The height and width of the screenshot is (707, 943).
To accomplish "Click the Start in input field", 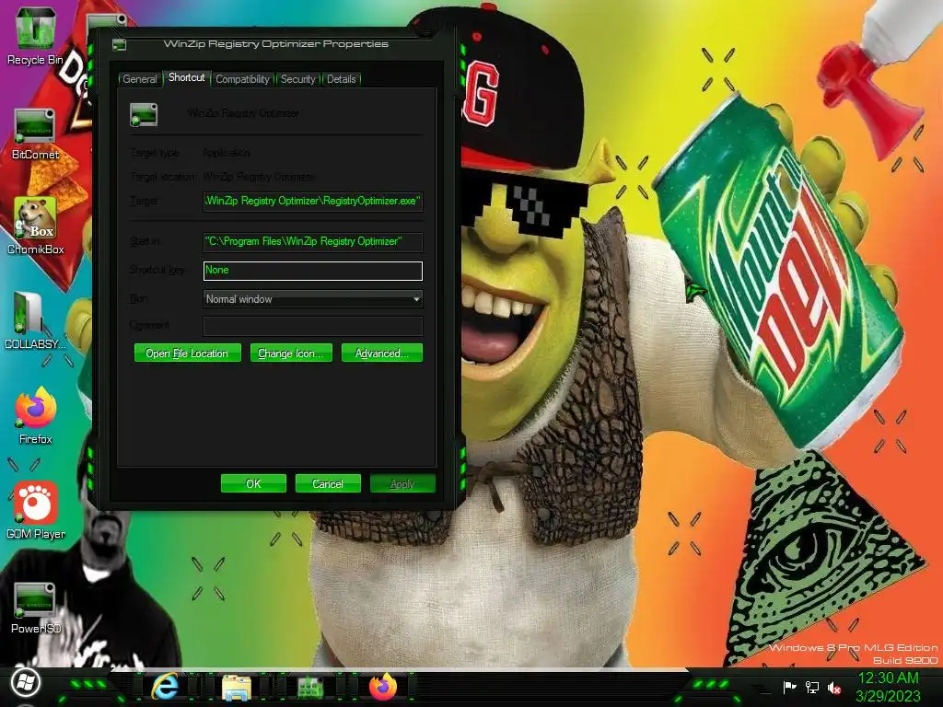I will pyautogui.click(x=313, y=242).
